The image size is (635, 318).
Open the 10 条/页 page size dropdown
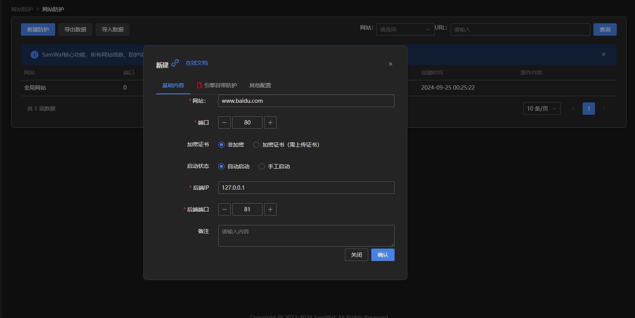click(x=542, y=109)
